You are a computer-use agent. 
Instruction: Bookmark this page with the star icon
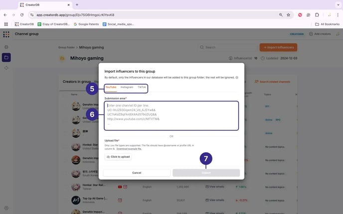coord(288,15)
